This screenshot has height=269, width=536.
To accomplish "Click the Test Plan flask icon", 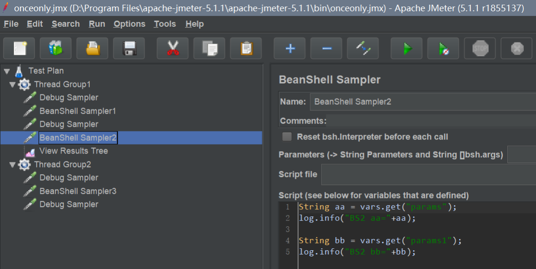I will [19, 71].
